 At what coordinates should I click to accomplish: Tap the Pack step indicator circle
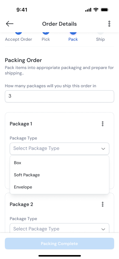point(73,33)
